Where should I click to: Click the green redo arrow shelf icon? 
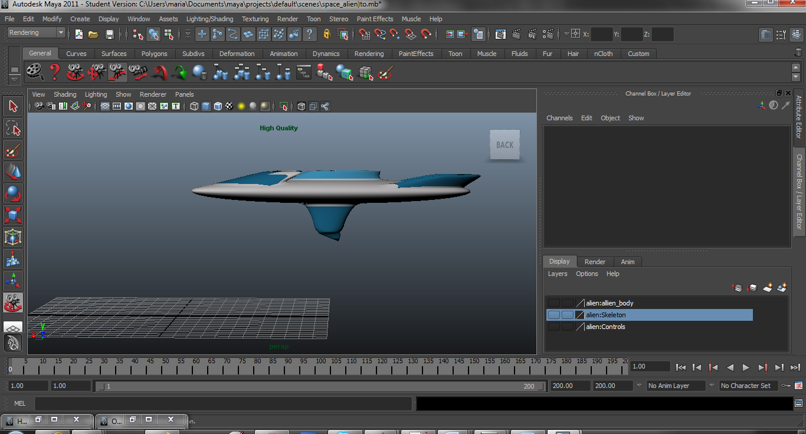click(180, 73)
